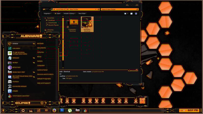Toggle the preview pane in explorer
Screen dimensions: 203x114
131,14
